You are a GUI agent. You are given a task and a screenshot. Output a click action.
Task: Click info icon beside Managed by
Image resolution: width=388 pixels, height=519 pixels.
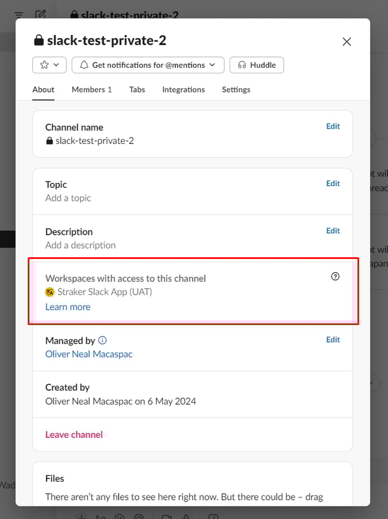[103, 340]
